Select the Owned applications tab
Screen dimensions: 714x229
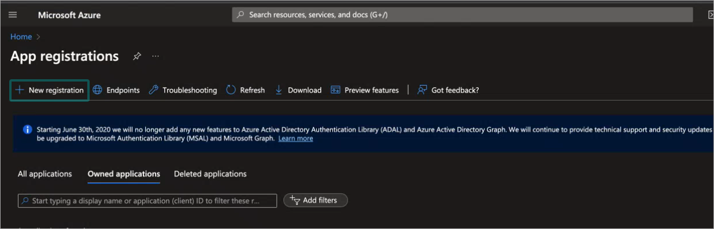124,174
